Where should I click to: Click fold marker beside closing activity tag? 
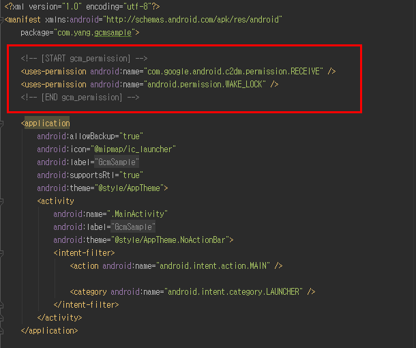click(x=1, y=318)
